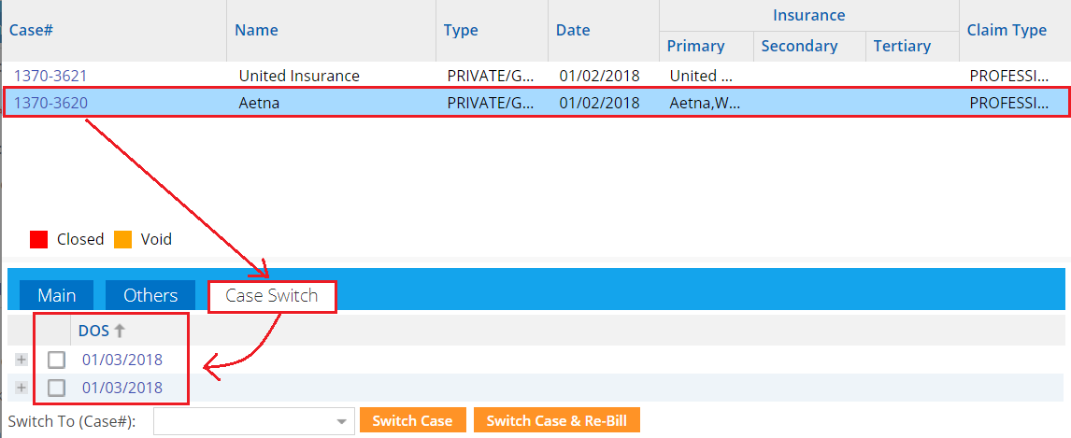Screen dimensions: 1071x438
Task: Open the Others tab
Action: [150, 295]
